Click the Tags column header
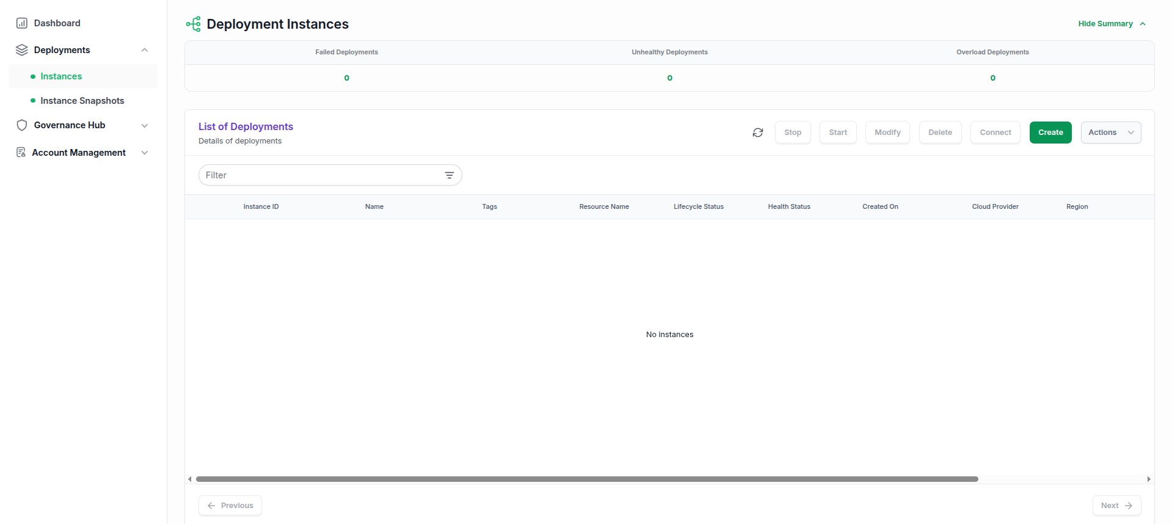This screenshot has width=1172, height=524. click(489, 207)
